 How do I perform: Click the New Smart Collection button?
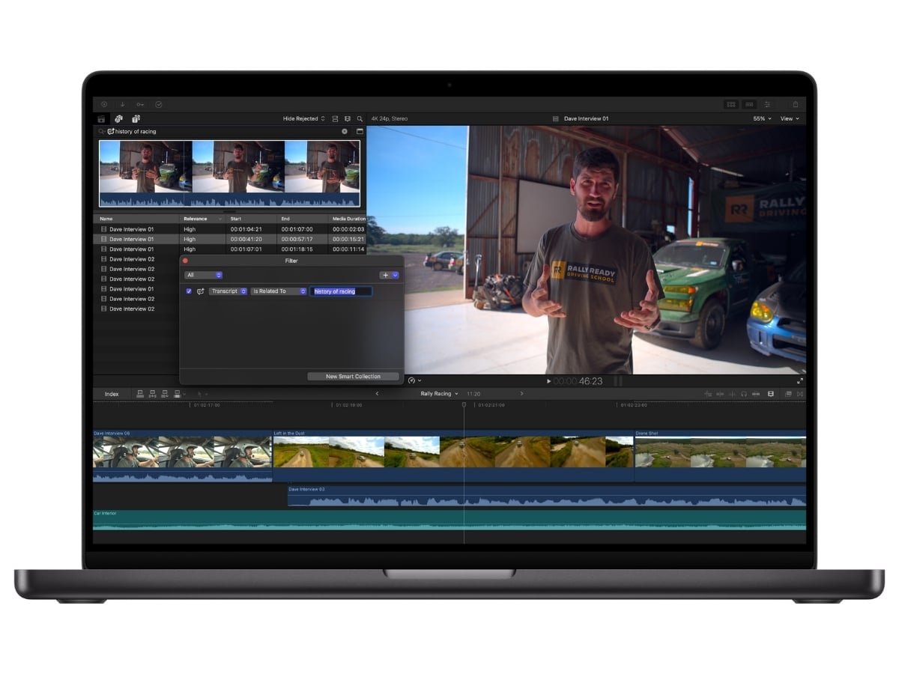[352, 376]
